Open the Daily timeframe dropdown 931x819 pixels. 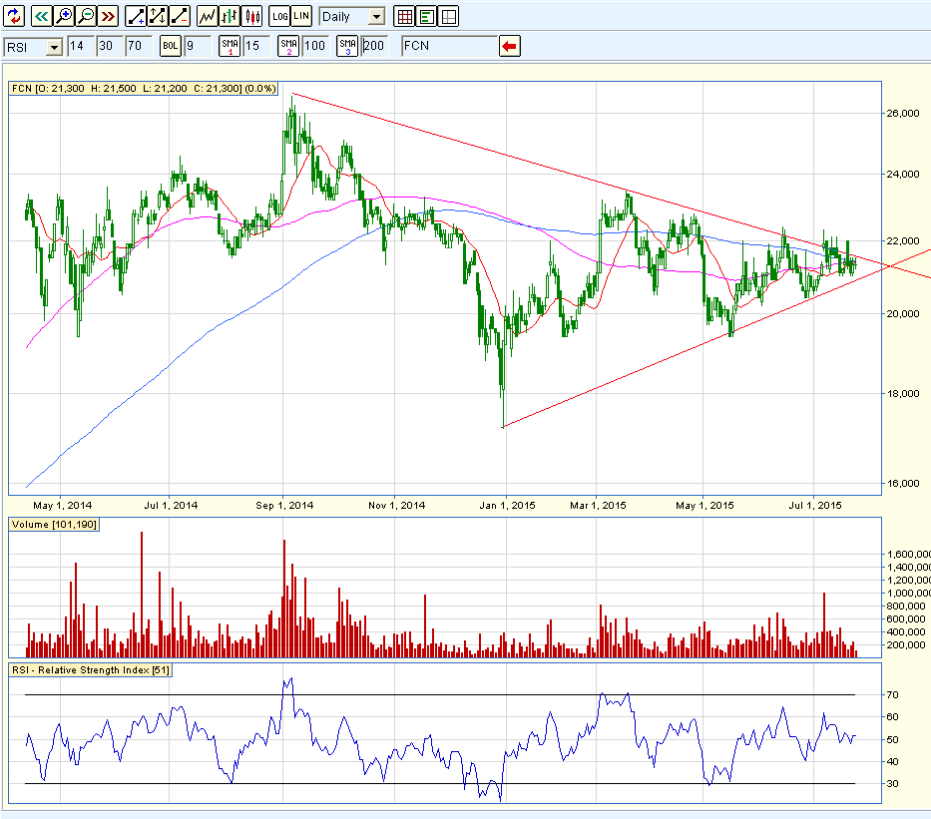[375, 17]
